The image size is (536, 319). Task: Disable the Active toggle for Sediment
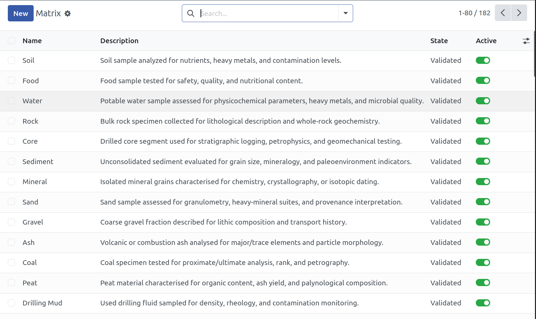point(483,161)
